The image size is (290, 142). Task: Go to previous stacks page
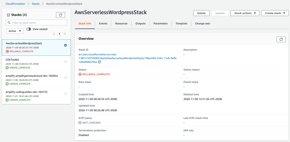(54, 34)
